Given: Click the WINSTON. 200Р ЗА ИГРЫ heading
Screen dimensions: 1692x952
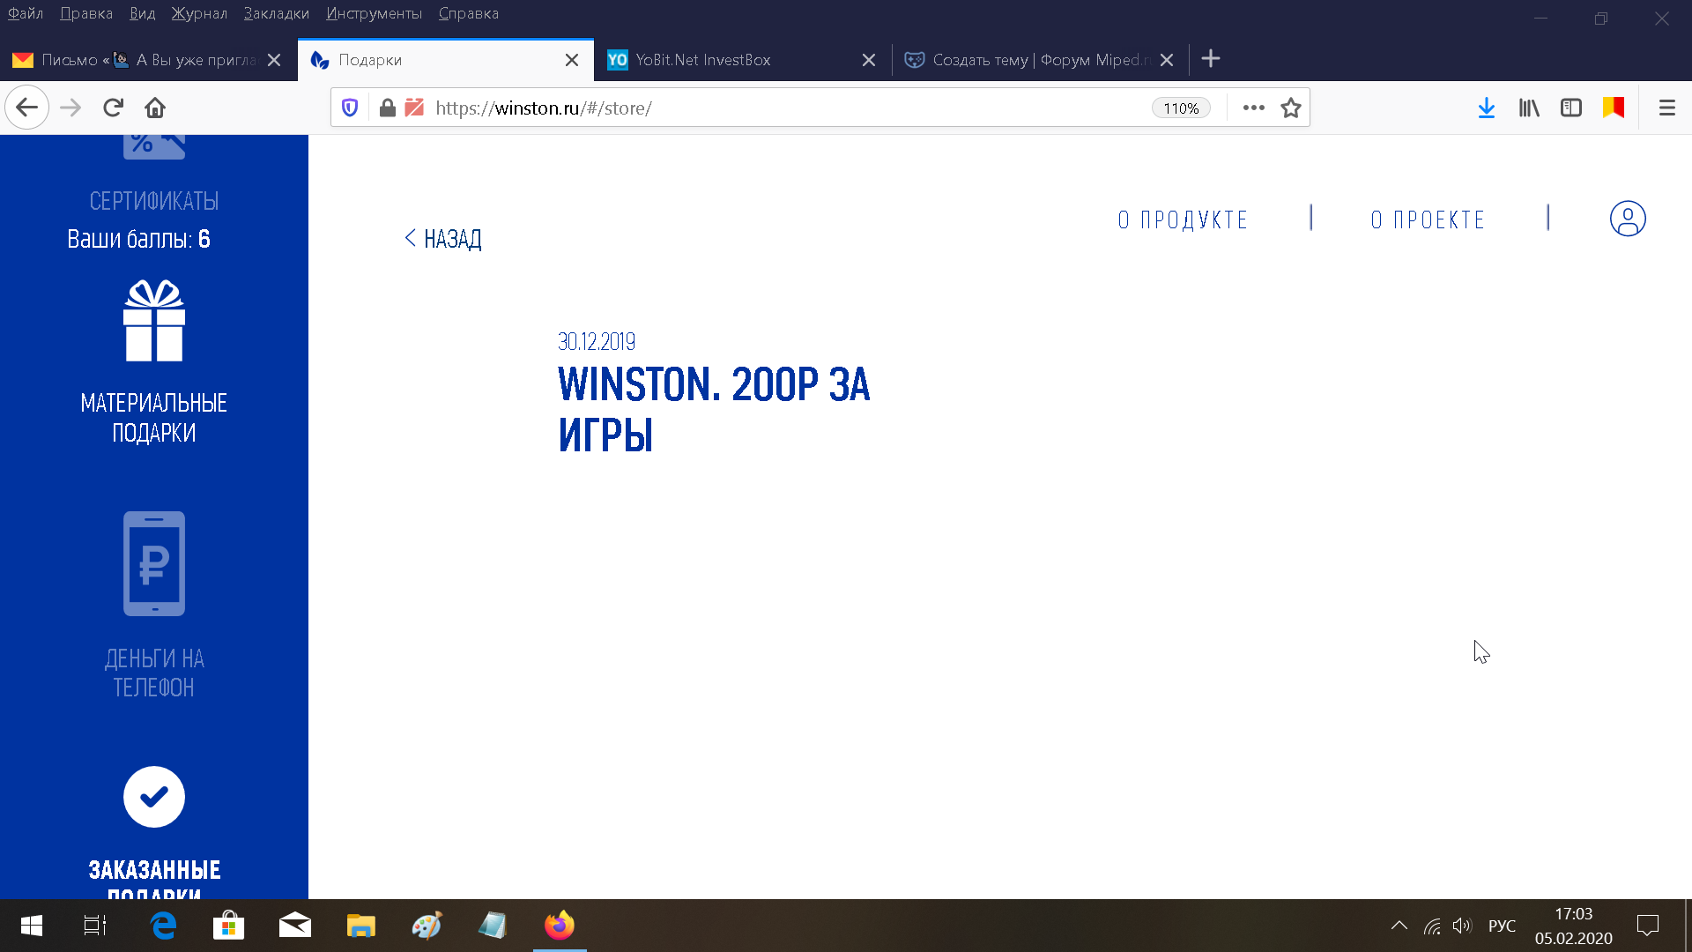Looking at the screenshot, I should [x=714, y=410].
